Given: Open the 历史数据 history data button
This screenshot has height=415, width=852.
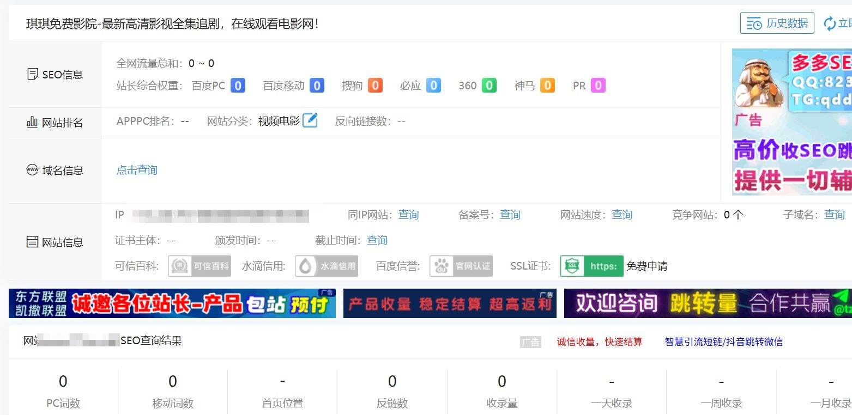Looking at the screenshot, I should tap(777, 23).
